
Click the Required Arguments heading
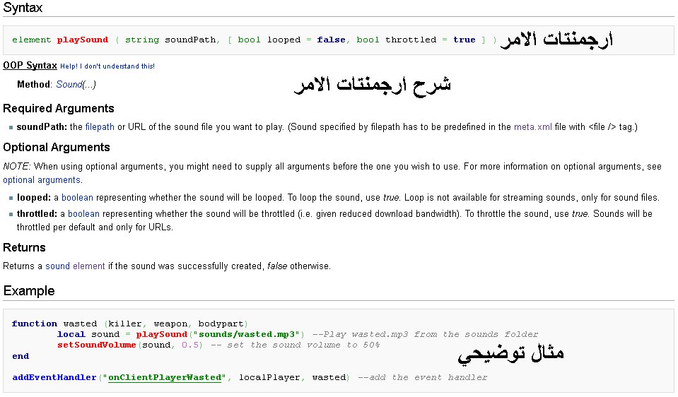(x=59, y=109)
